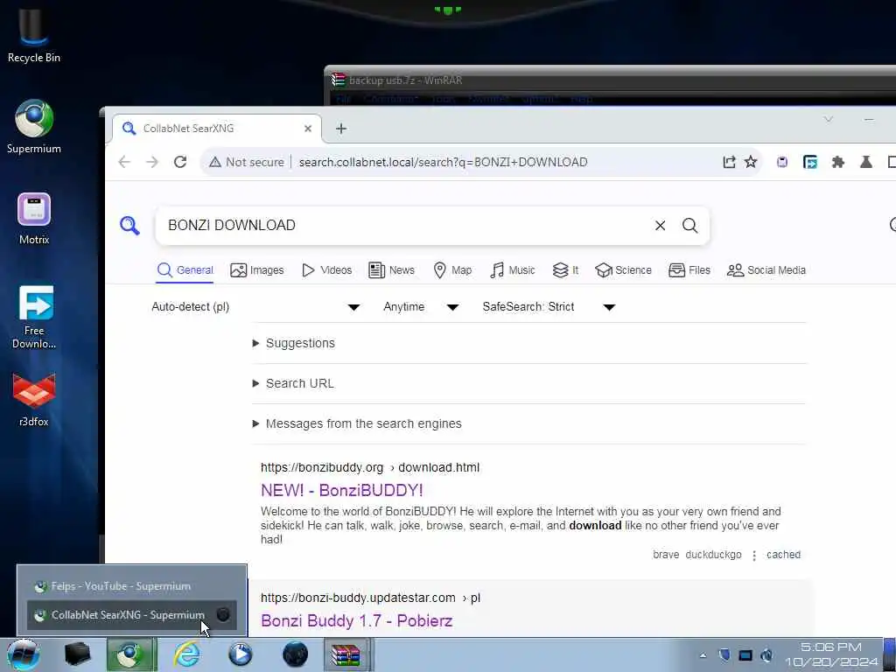This screenshot has width=896, height=672.
Task: Open the Supermium desktop shortcut
Action: coord(34,126)
